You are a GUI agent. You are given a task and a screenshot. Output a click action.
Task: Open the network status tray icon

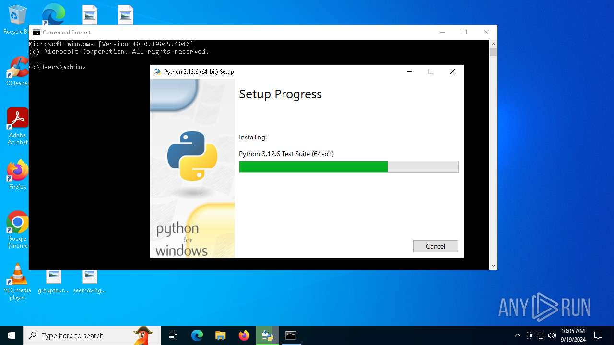[541, 335]
